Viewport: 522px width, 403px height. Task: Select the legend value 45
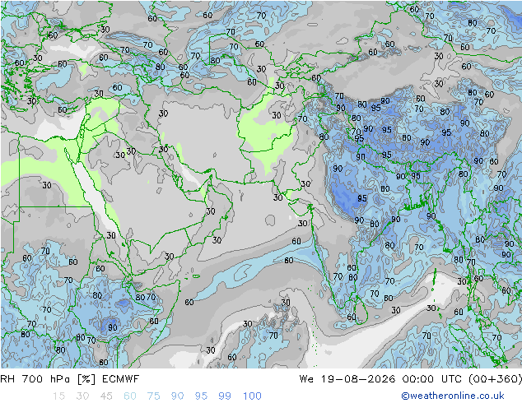106,396
